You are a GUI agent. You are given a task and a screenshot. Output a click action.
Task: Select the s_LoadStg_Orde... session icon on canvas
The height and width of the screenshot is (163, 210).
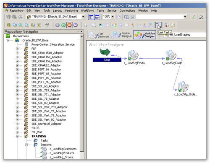click(184, 87)
